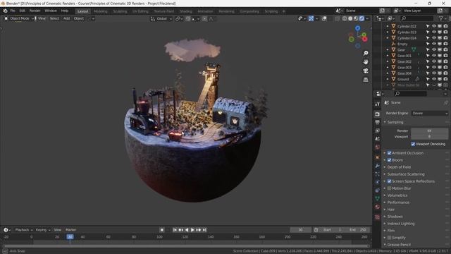Select material preview shading
451x254 pixels.
point(356,18)
